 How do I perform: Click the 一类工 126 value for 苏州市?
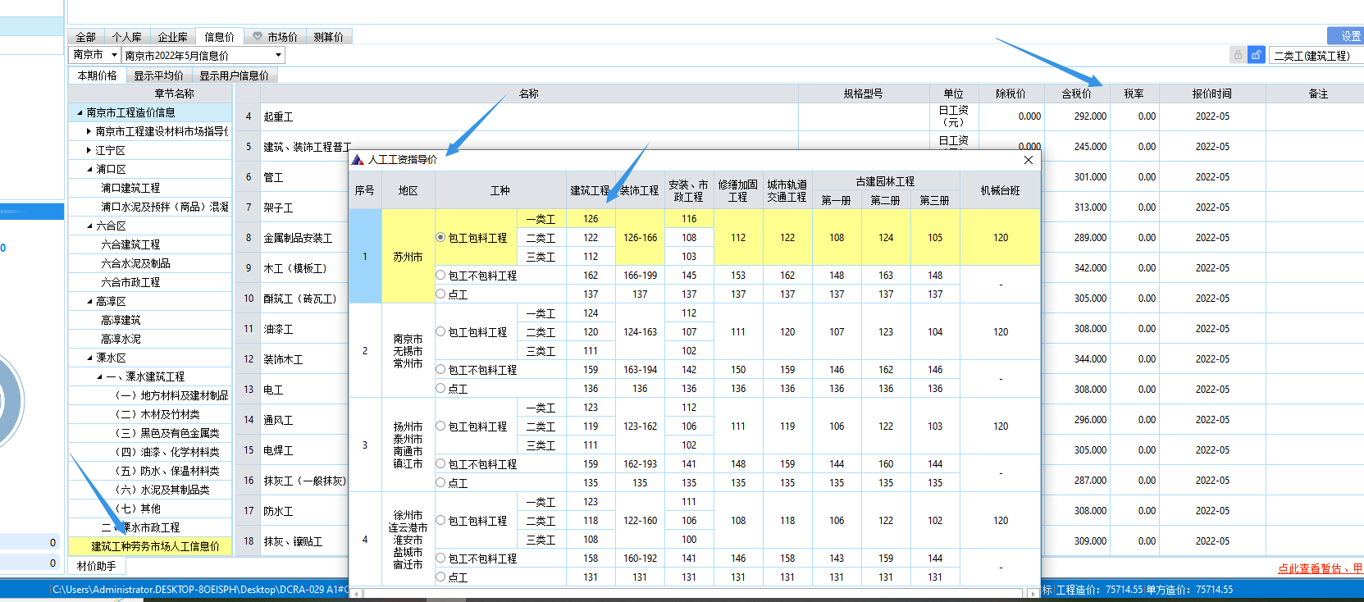(x=591, y=219)
